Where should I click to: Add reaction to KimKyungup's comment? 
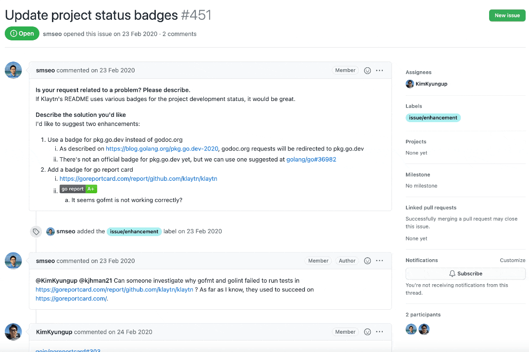pos(367,332)
